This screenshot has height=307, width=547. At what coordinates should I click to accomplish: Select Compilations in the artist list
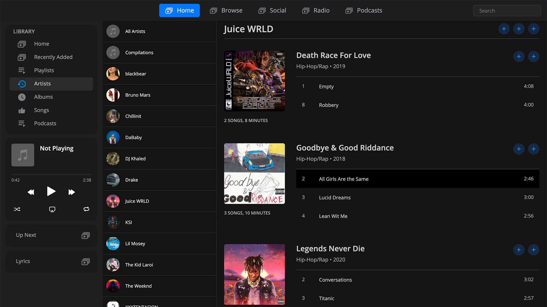159,53
